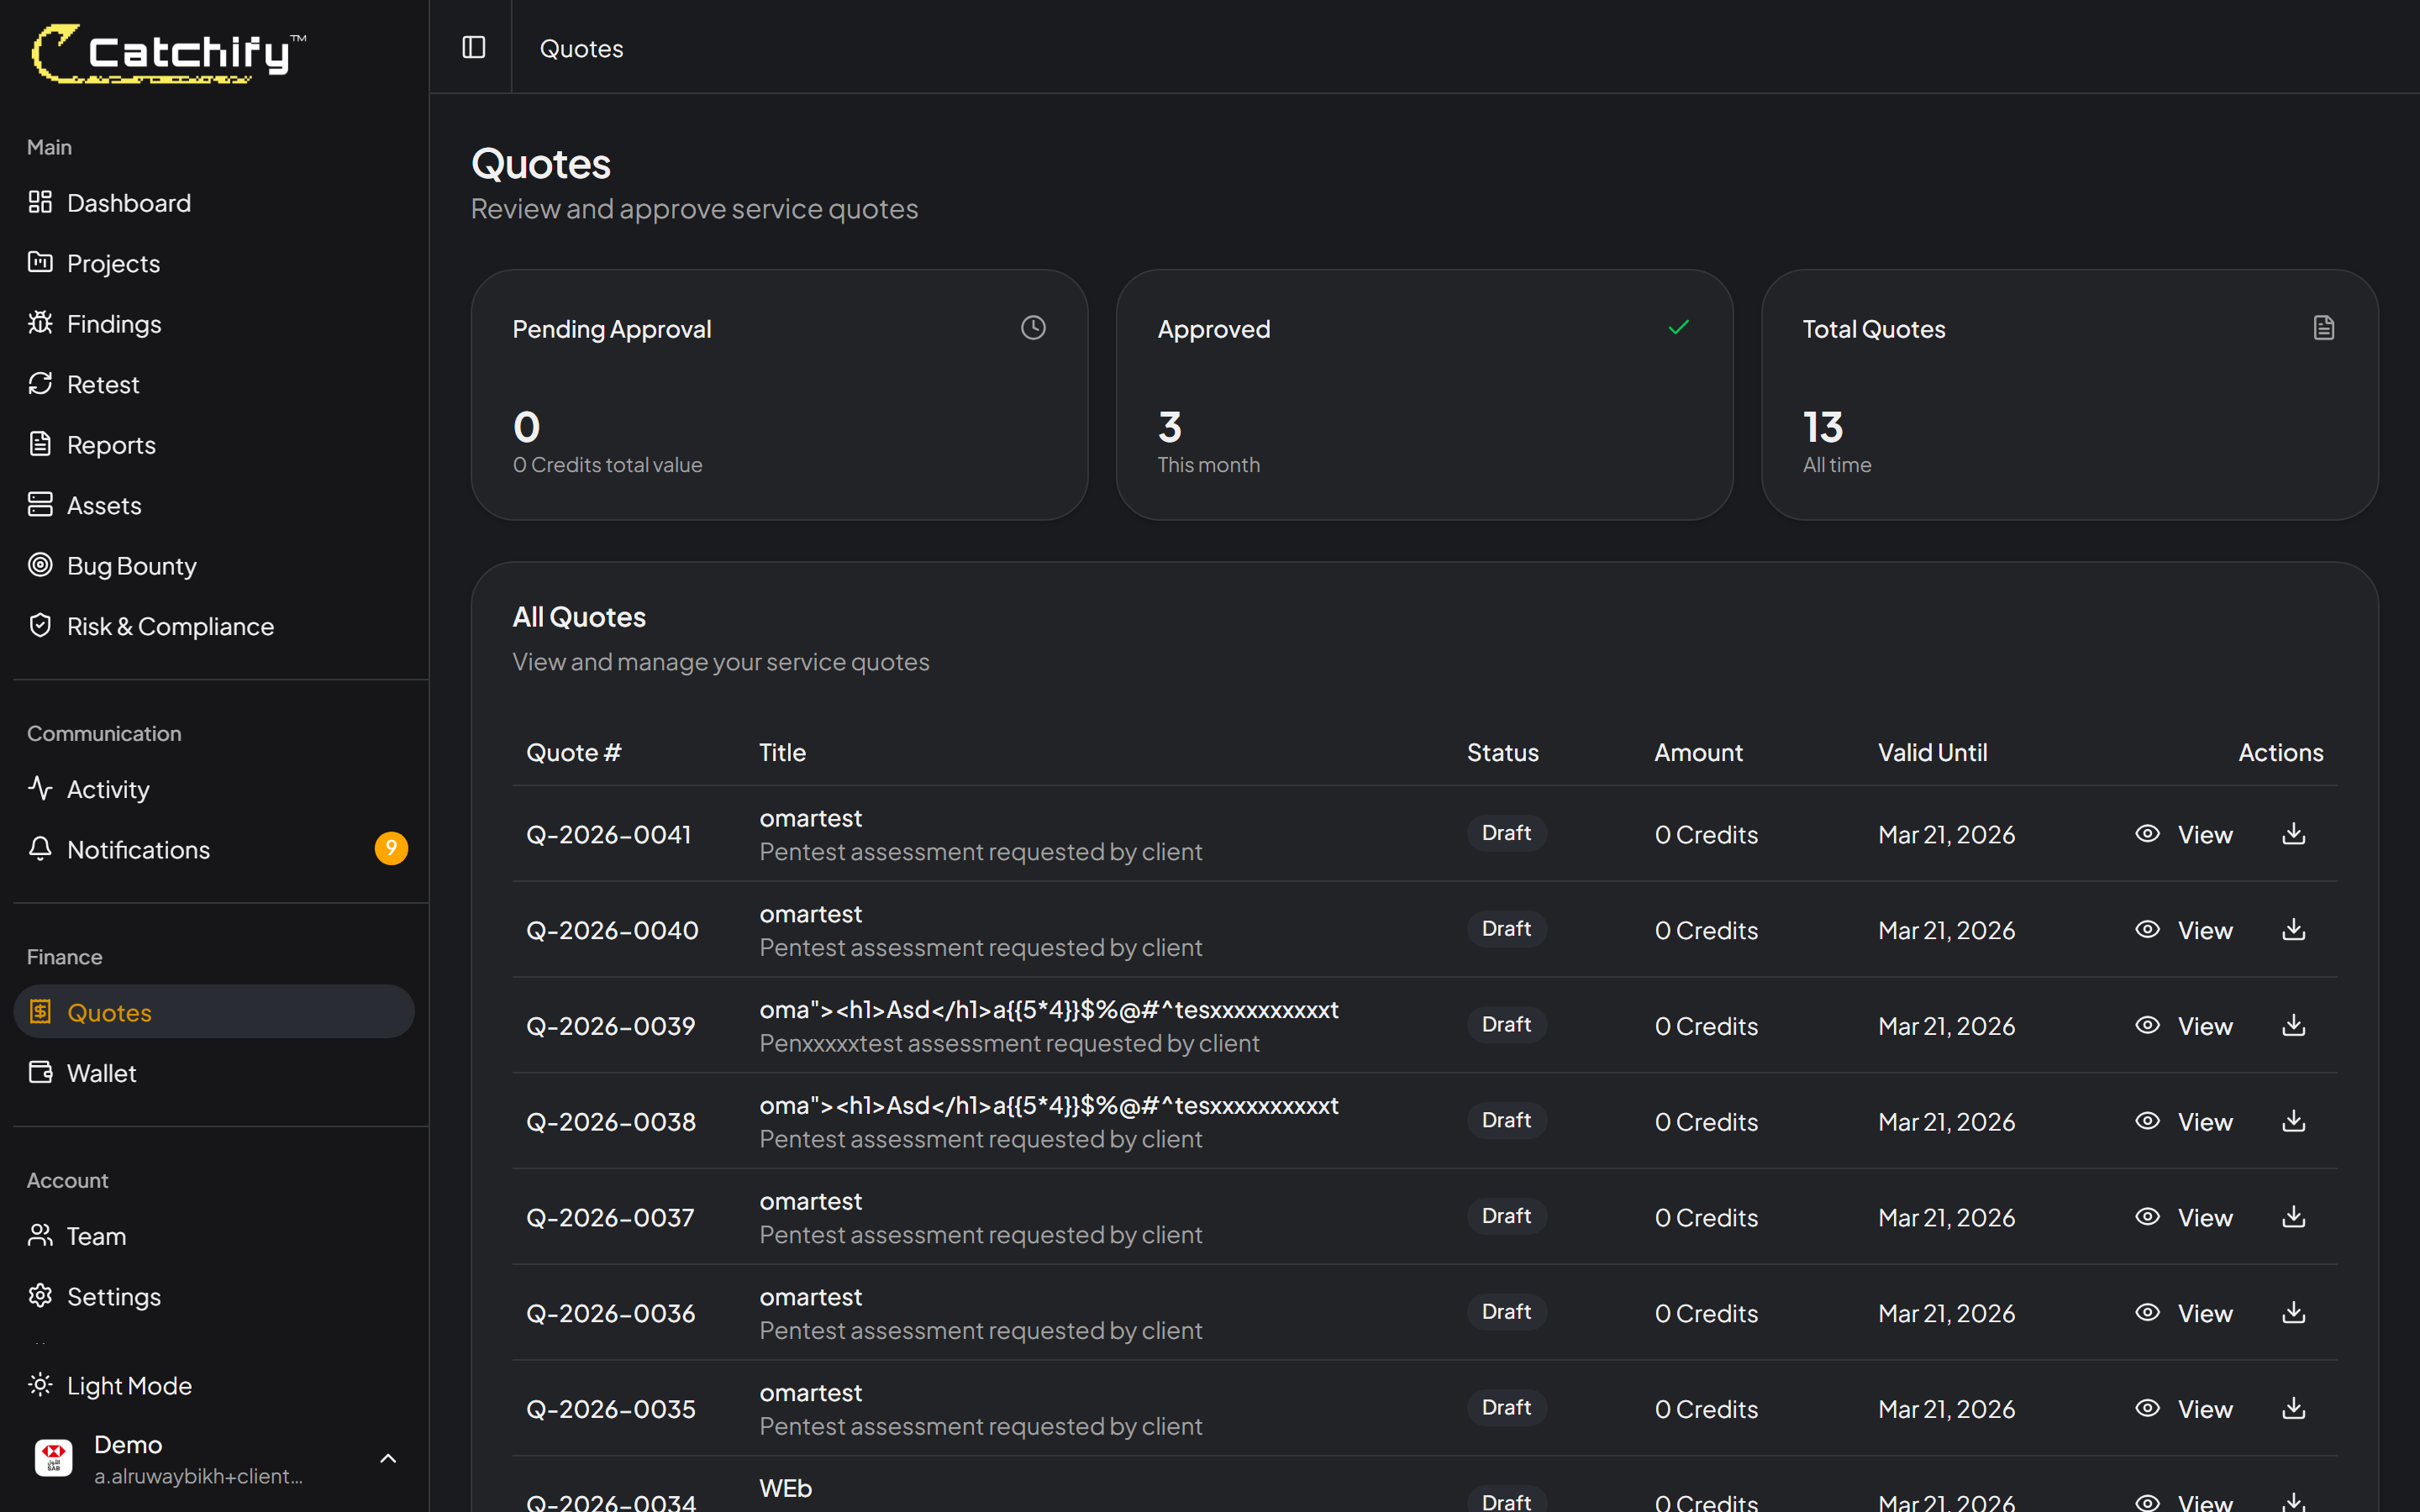Screen dimensions: 2420x1512
Task: Select the Findings bug icon in sidebar
Action: 41,323
